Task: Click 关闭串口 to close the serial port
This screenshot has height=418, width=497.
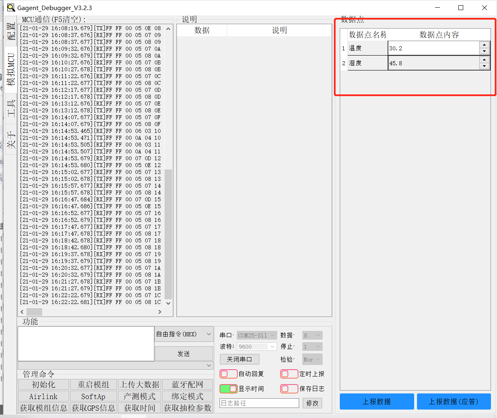Action: (240, 359)
